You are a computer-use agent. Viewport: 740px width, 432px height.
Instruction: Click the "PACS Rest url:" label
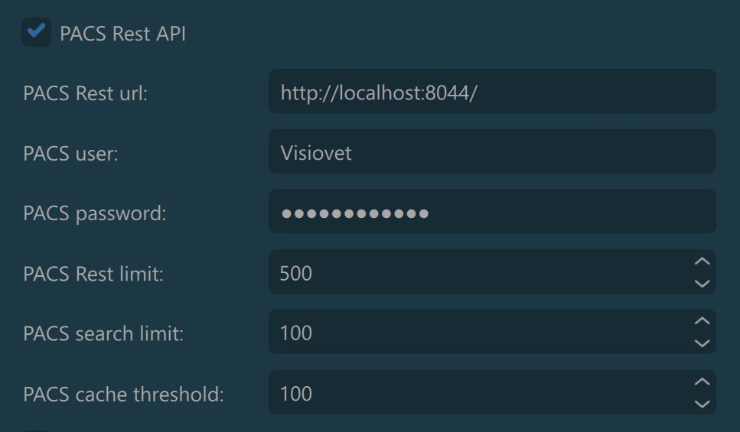[x=85, y=93]
